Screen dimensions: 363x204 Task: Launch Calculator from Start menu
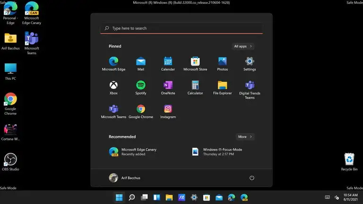coord(195,88)
